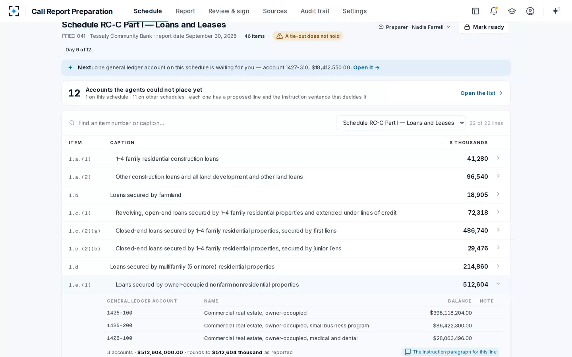This screenshot has height=357, width=572.
Task: Select ledger account 1426-100 row
Action: pyautogui.click(x=303, y=338)
